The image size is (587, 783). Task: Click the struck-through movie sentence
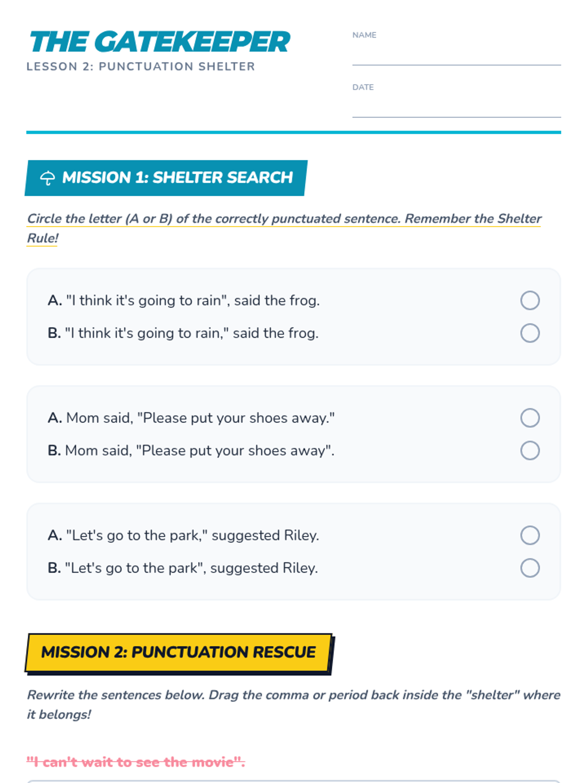pos(135,762)
